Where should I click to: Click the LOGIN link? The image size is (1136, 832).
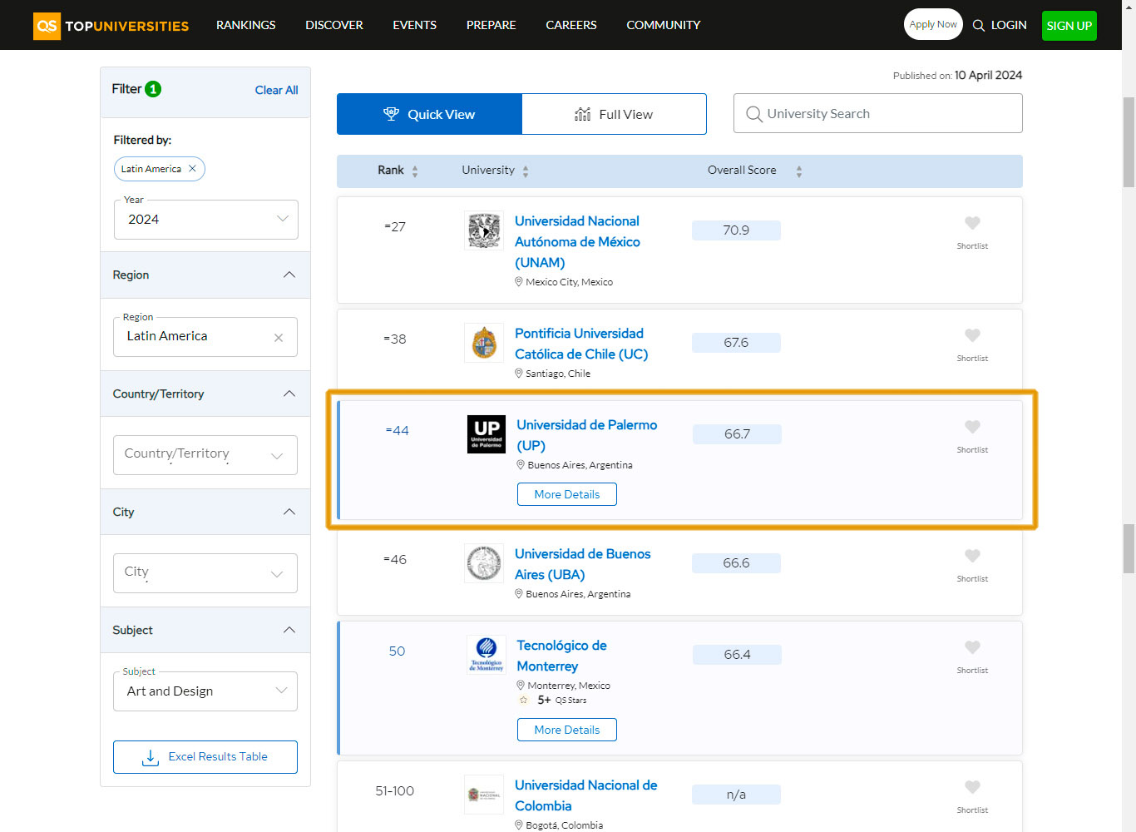click(1009, 25)
